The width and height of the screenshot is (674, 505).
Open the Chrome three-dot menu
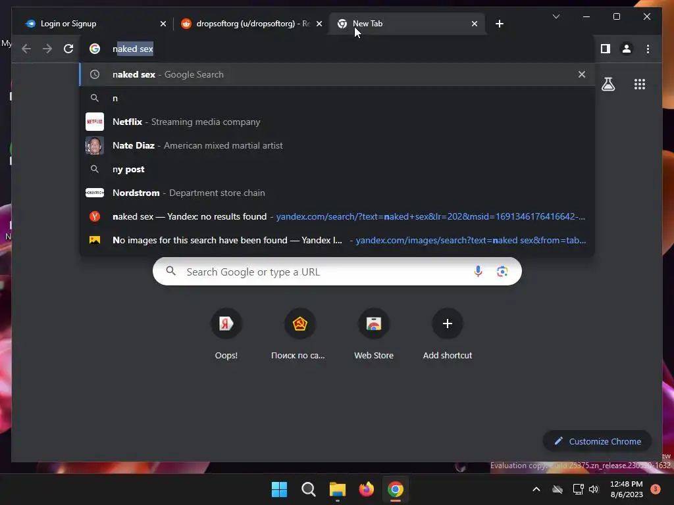coord(648,49)
